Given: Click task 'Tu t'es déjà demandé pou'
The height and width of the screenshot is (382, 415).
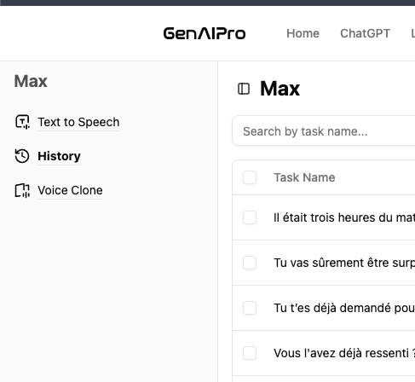Looking at the screenshot, I should [344, 308].
